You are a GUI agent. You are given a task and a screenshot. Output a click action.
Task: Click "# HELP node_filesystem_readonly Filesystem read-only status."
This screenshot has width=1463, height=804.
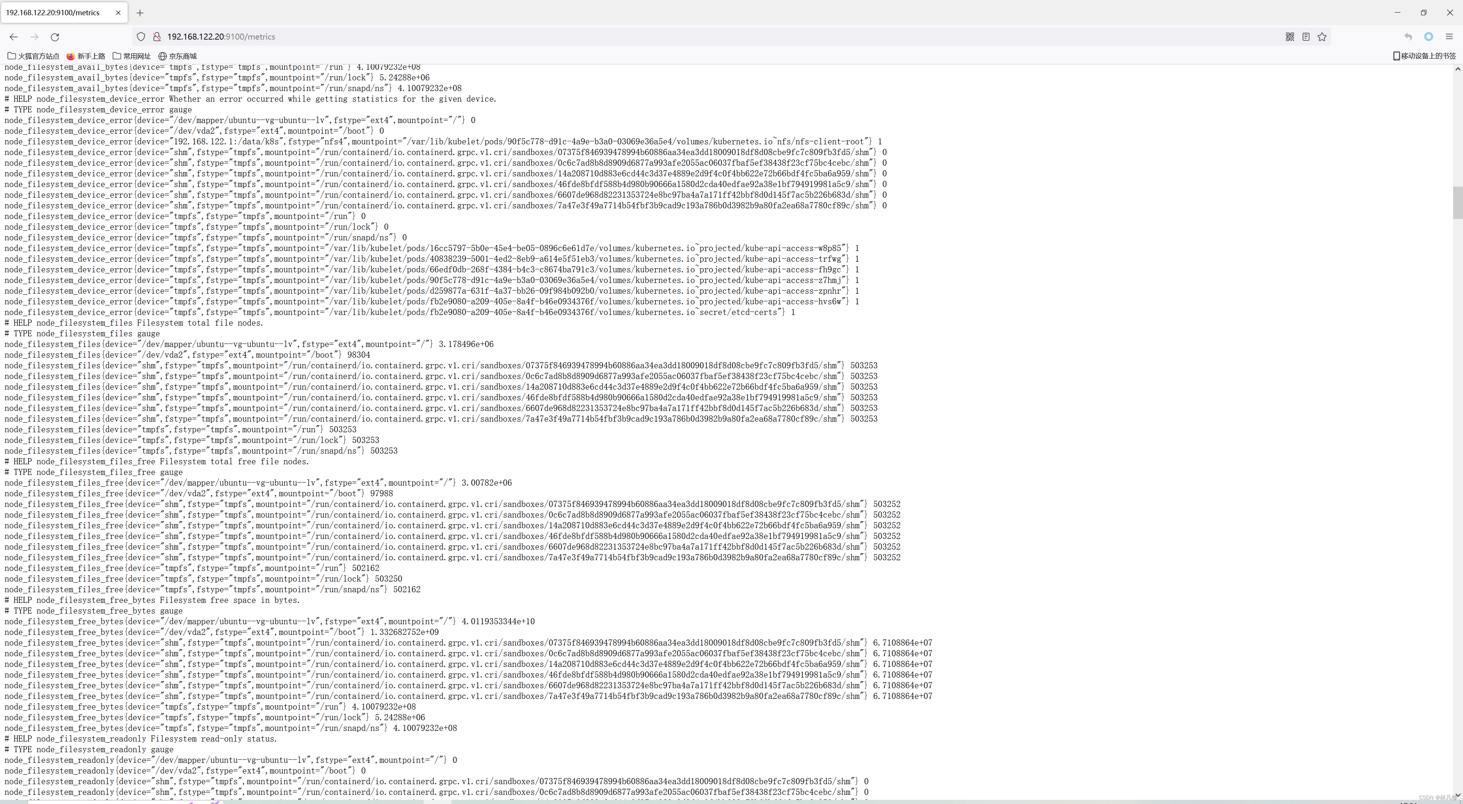141,739
